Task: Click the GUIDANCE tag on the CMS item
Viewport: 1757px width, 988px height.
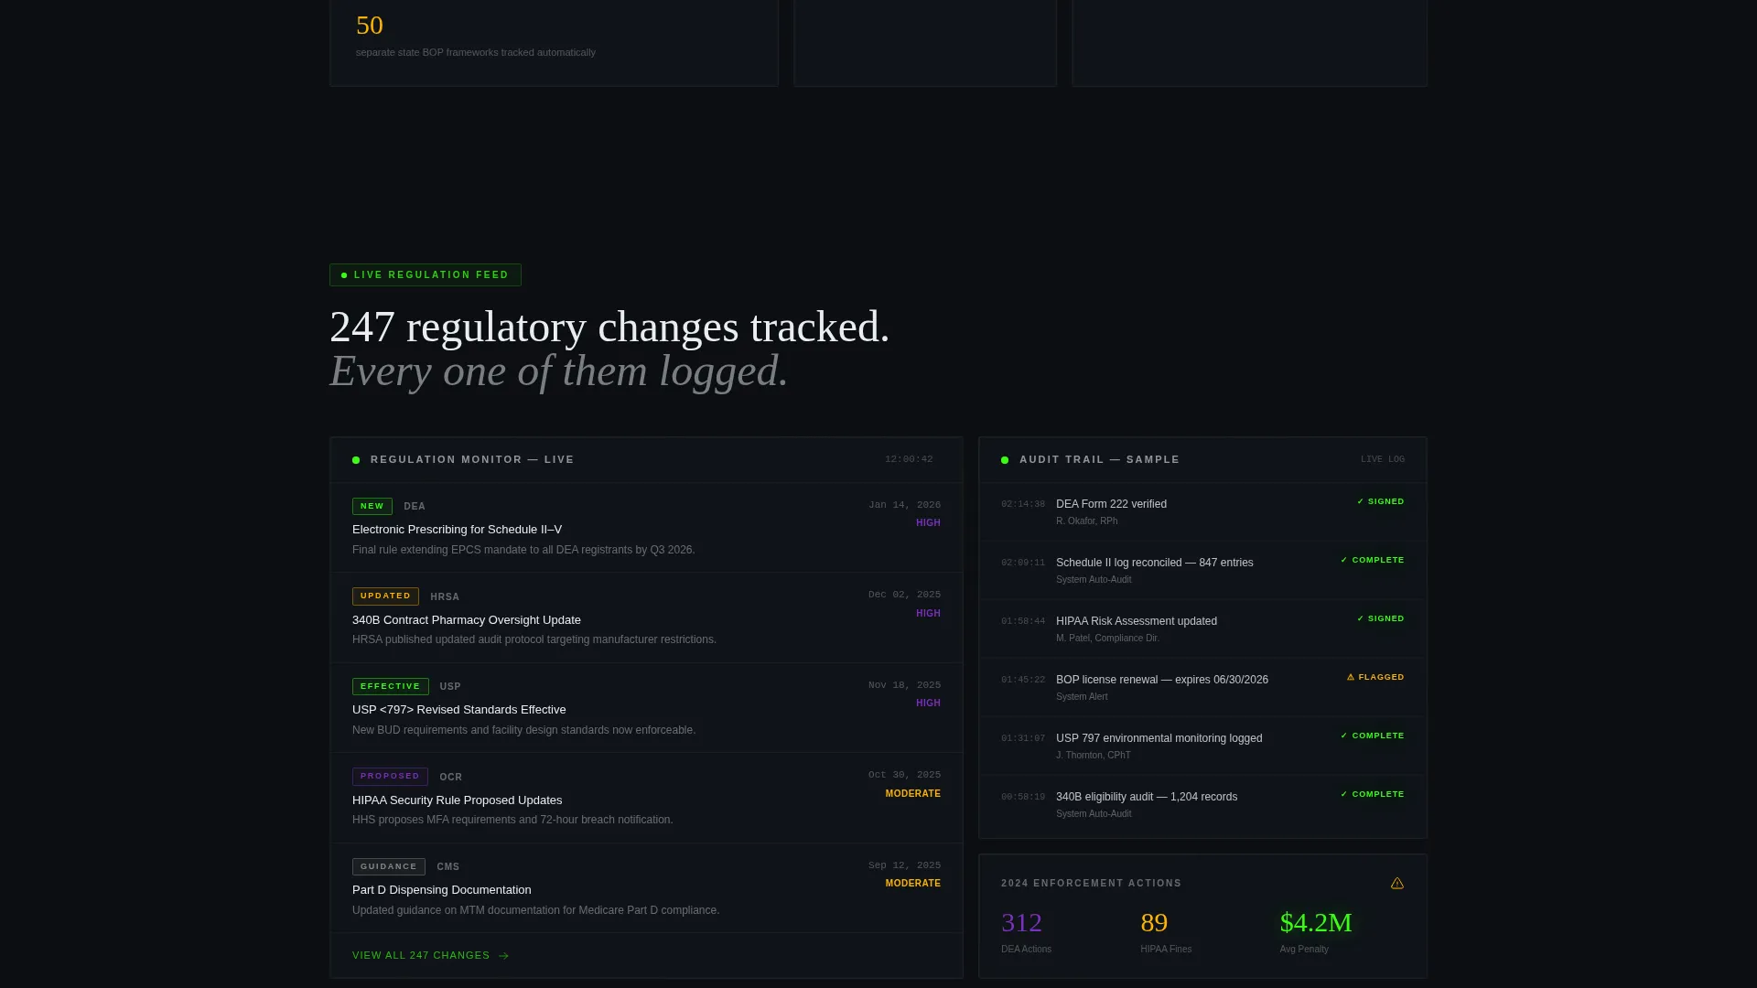Action: point(389,866)
